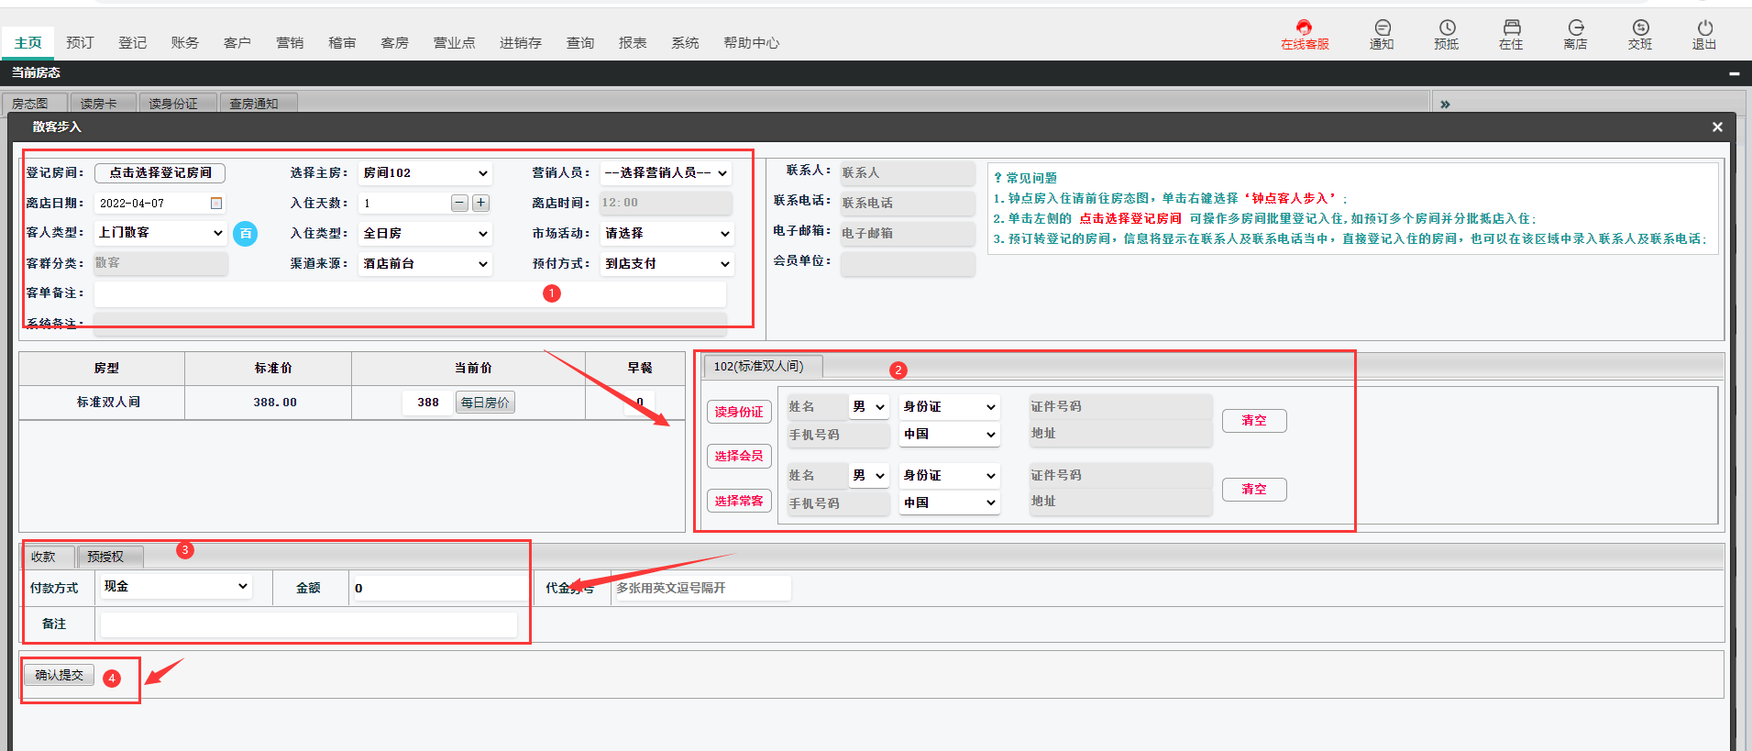Click the 确认提交 button
Screen dimensions: 1752x751
click(x=60, y=675)
